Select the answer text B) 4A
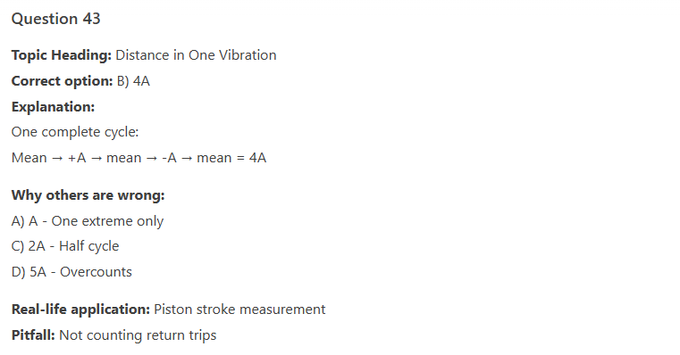Image resolution: width=680 pixels, height=355 pixels. pyautogui.click(x=133, y=81)
